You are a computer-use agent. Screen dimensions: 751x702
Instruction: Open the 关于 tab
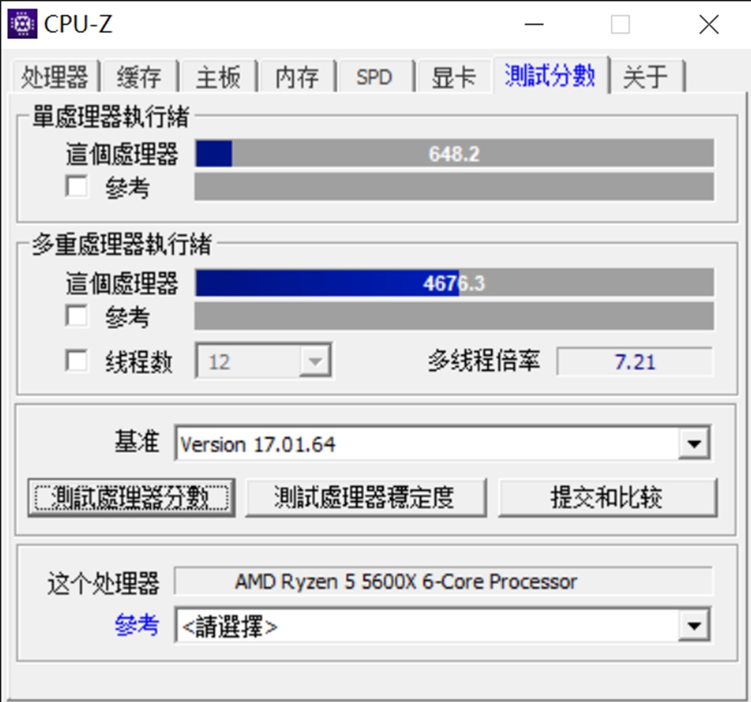(645, 77)
